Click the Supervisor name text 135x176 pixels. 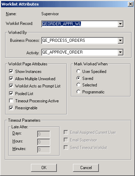[x=50, y=14]
